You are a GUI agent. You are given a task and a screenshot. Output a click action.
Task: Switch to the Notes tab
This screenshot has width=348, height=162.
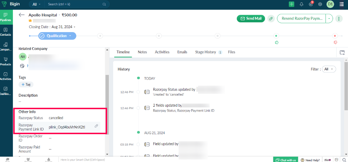point(142,52)
